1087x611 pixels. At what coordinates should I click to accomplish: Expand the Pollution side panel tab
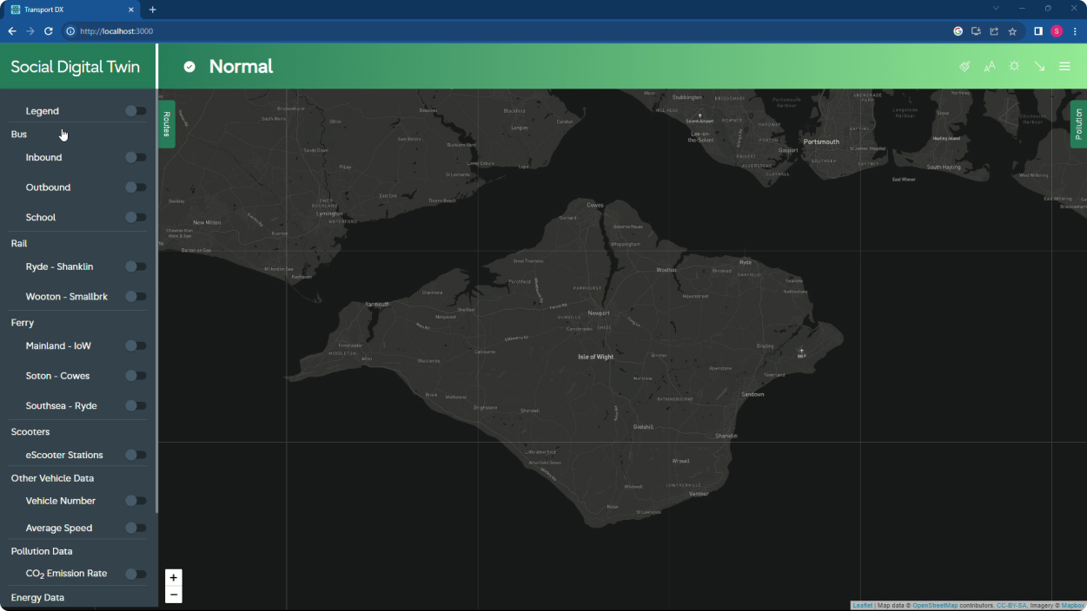click(x=1078, y=124)
